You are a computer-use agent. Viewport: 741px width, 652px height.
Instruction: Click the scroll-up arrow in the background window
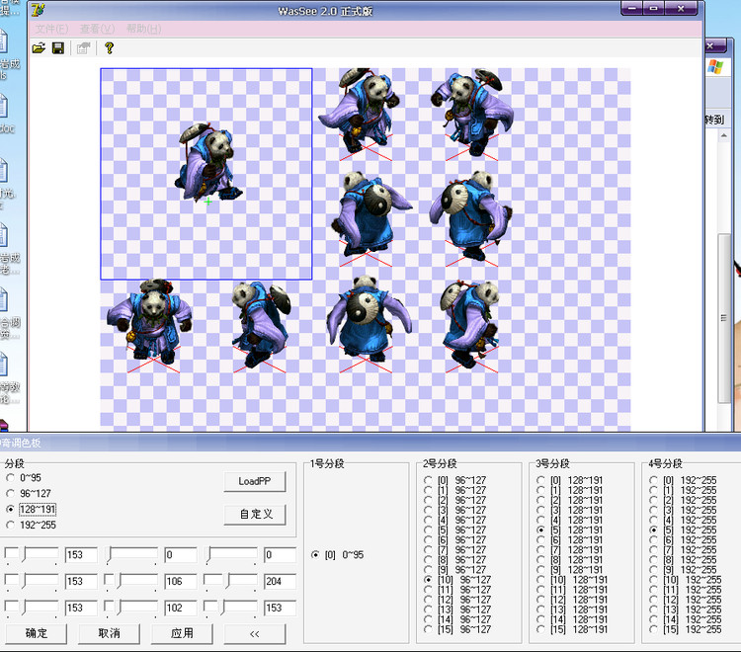click(x=723, y=135)
